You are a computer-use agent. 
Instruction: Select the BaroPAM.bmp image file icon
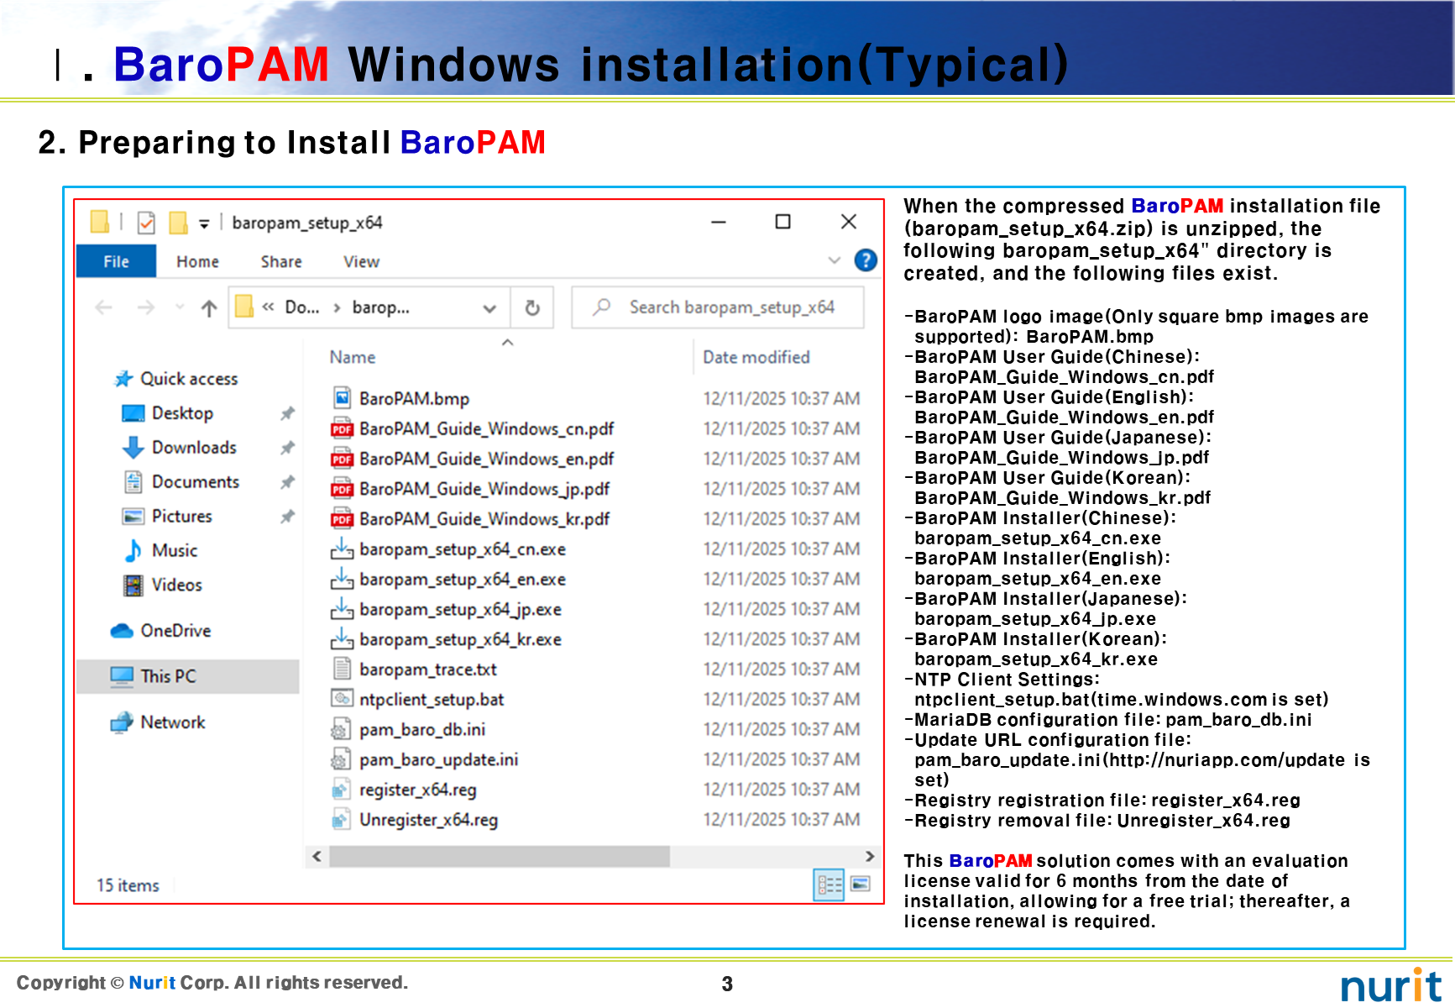(x=342, y=398)
